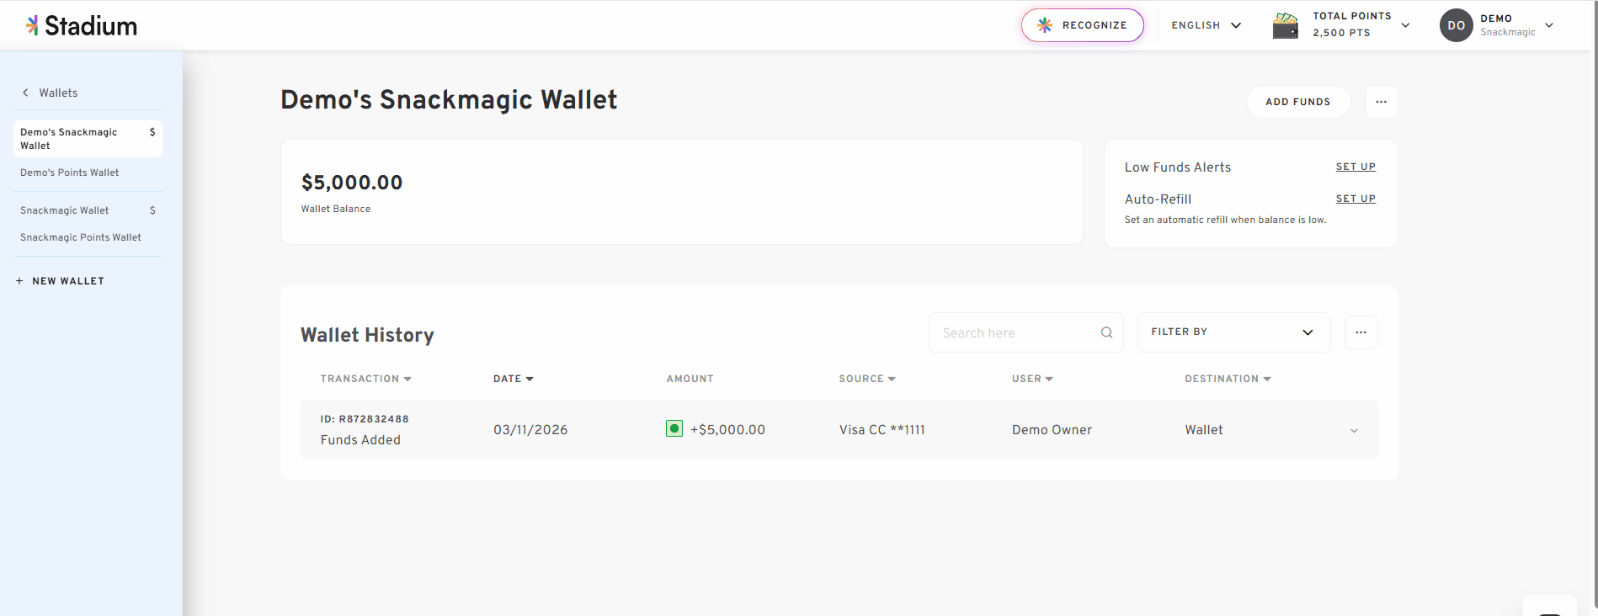Click the Demo Owner user cell

tap(1052, 430)
